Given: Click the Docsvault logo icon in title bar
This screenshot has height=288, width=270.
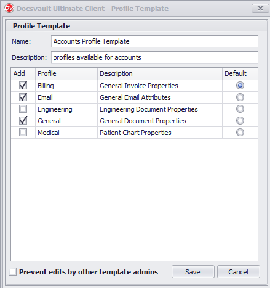Looking at the screenshot, I should click(9, 9).
